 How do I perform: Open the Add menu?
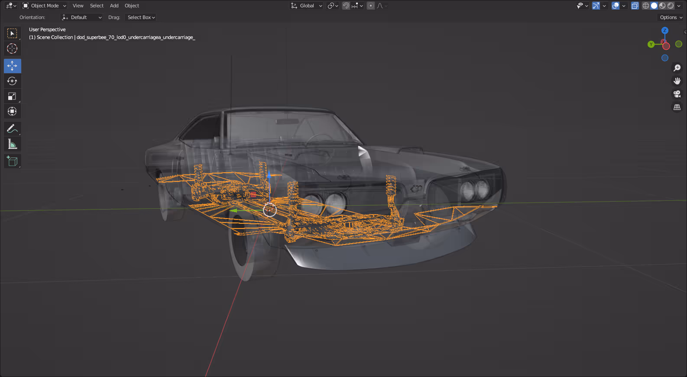(x=114, y=6)
